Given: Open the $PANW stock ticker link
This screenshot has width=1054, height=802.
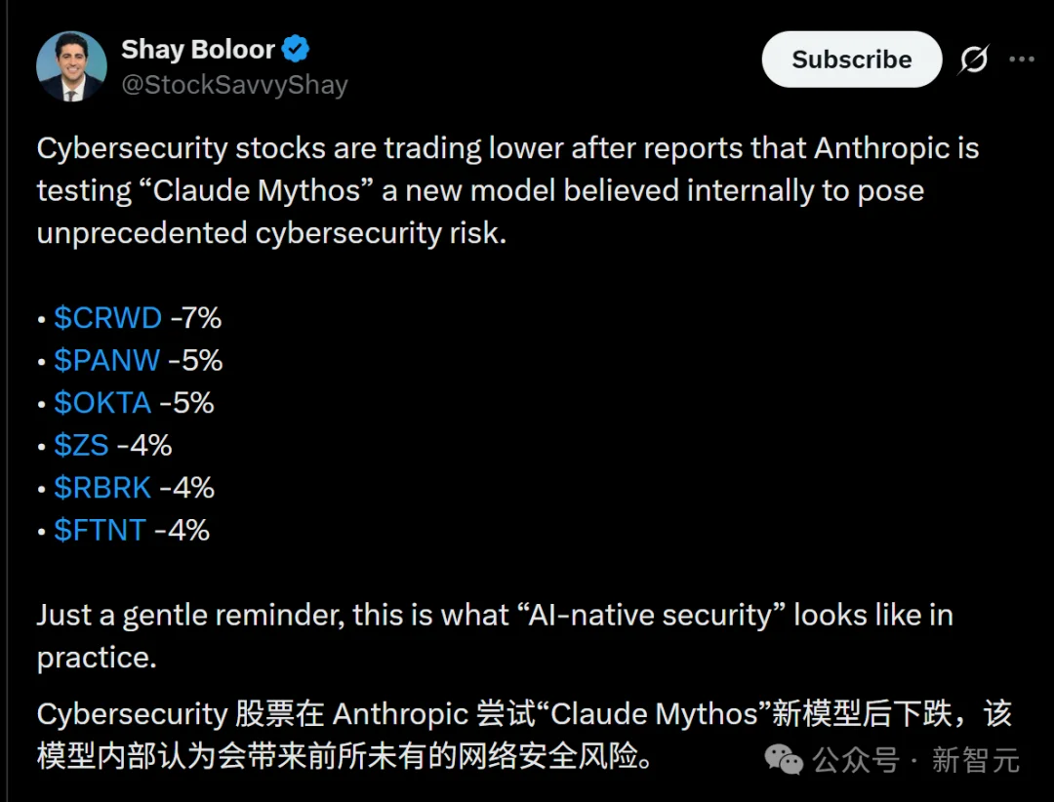Looking at the screenshot, I should coord(107,360).
